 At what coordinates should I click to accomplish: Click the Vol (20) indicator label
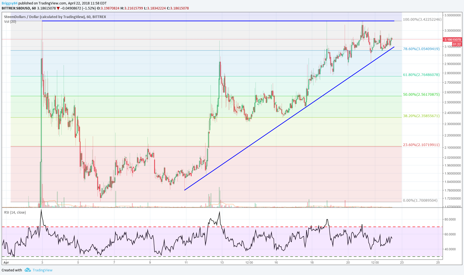pos(10,22)
